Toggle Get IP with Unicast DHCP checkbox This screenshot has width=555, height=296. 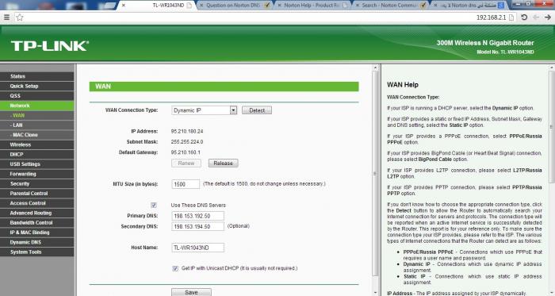click(x=175, y=269)
